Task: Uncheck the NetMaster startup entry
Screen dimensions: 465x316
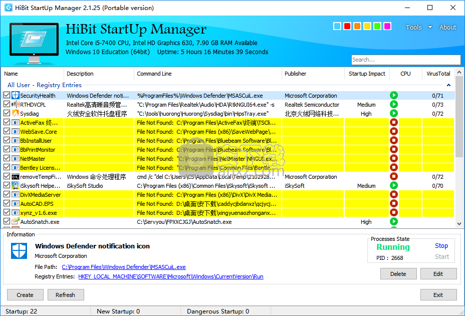Action: (x=7, y=158)
